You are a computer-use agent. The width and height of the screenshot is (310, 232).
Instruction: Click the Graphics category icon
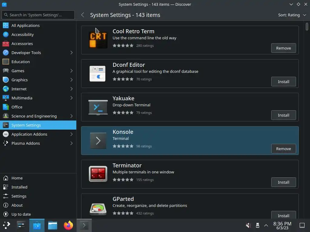[x=6, y=80]
